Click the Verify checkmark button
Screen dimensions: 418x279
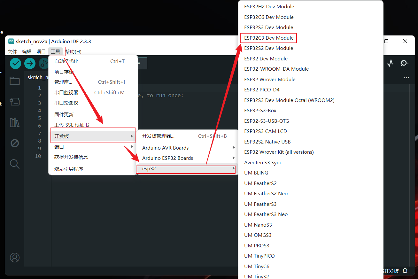(x=15, y=63)
